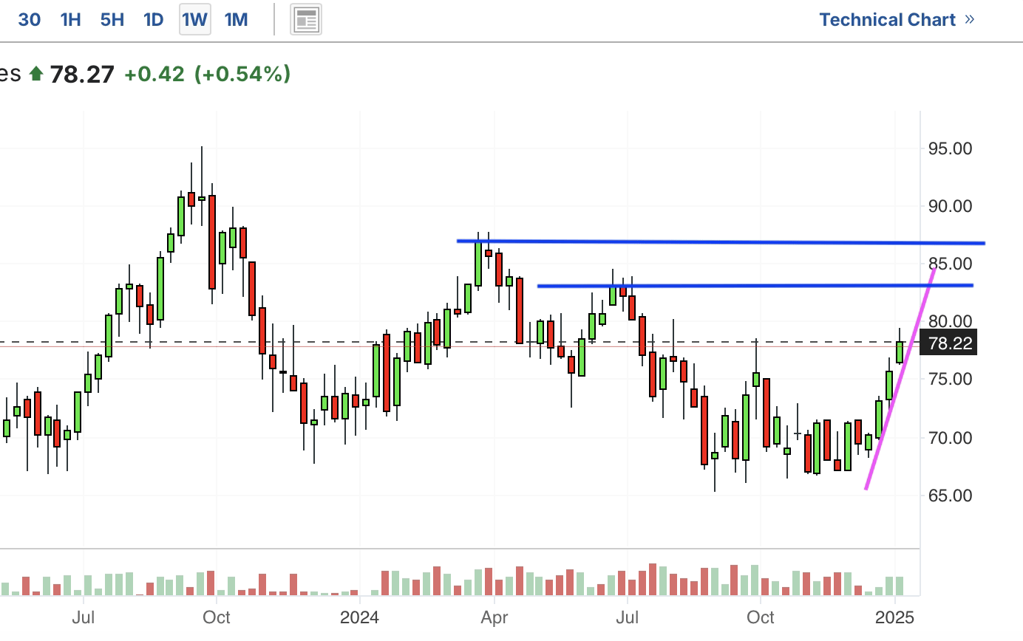The image size is (1023, 641).
Task: Open the Technical Chart link
Action: coord(887,20)
